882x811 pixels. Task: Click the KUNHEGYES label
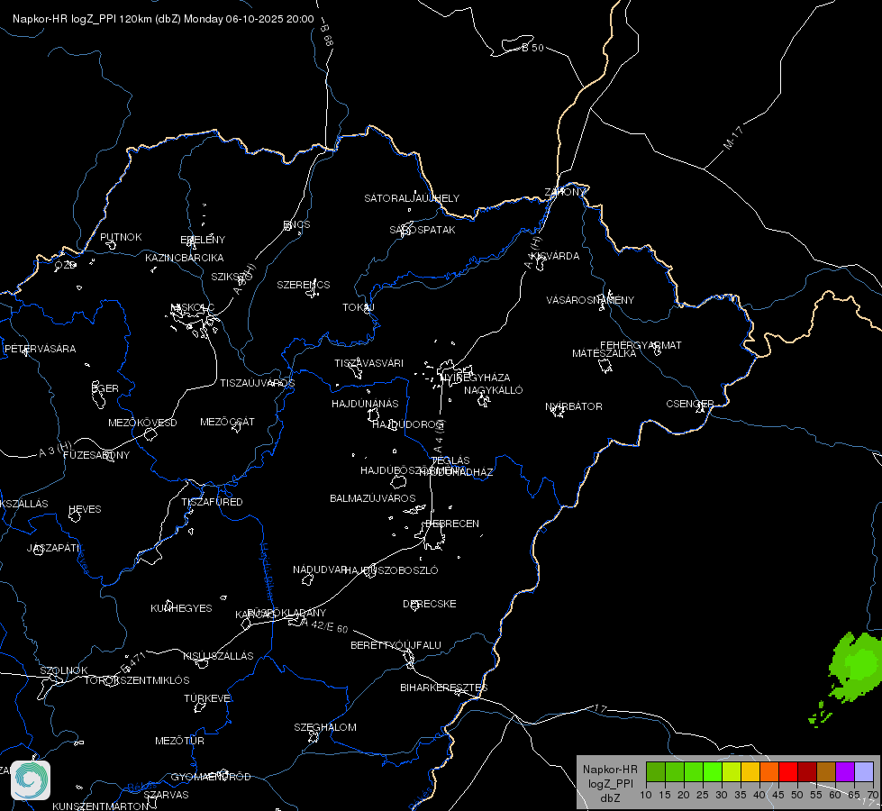click(x=181, y=608)
